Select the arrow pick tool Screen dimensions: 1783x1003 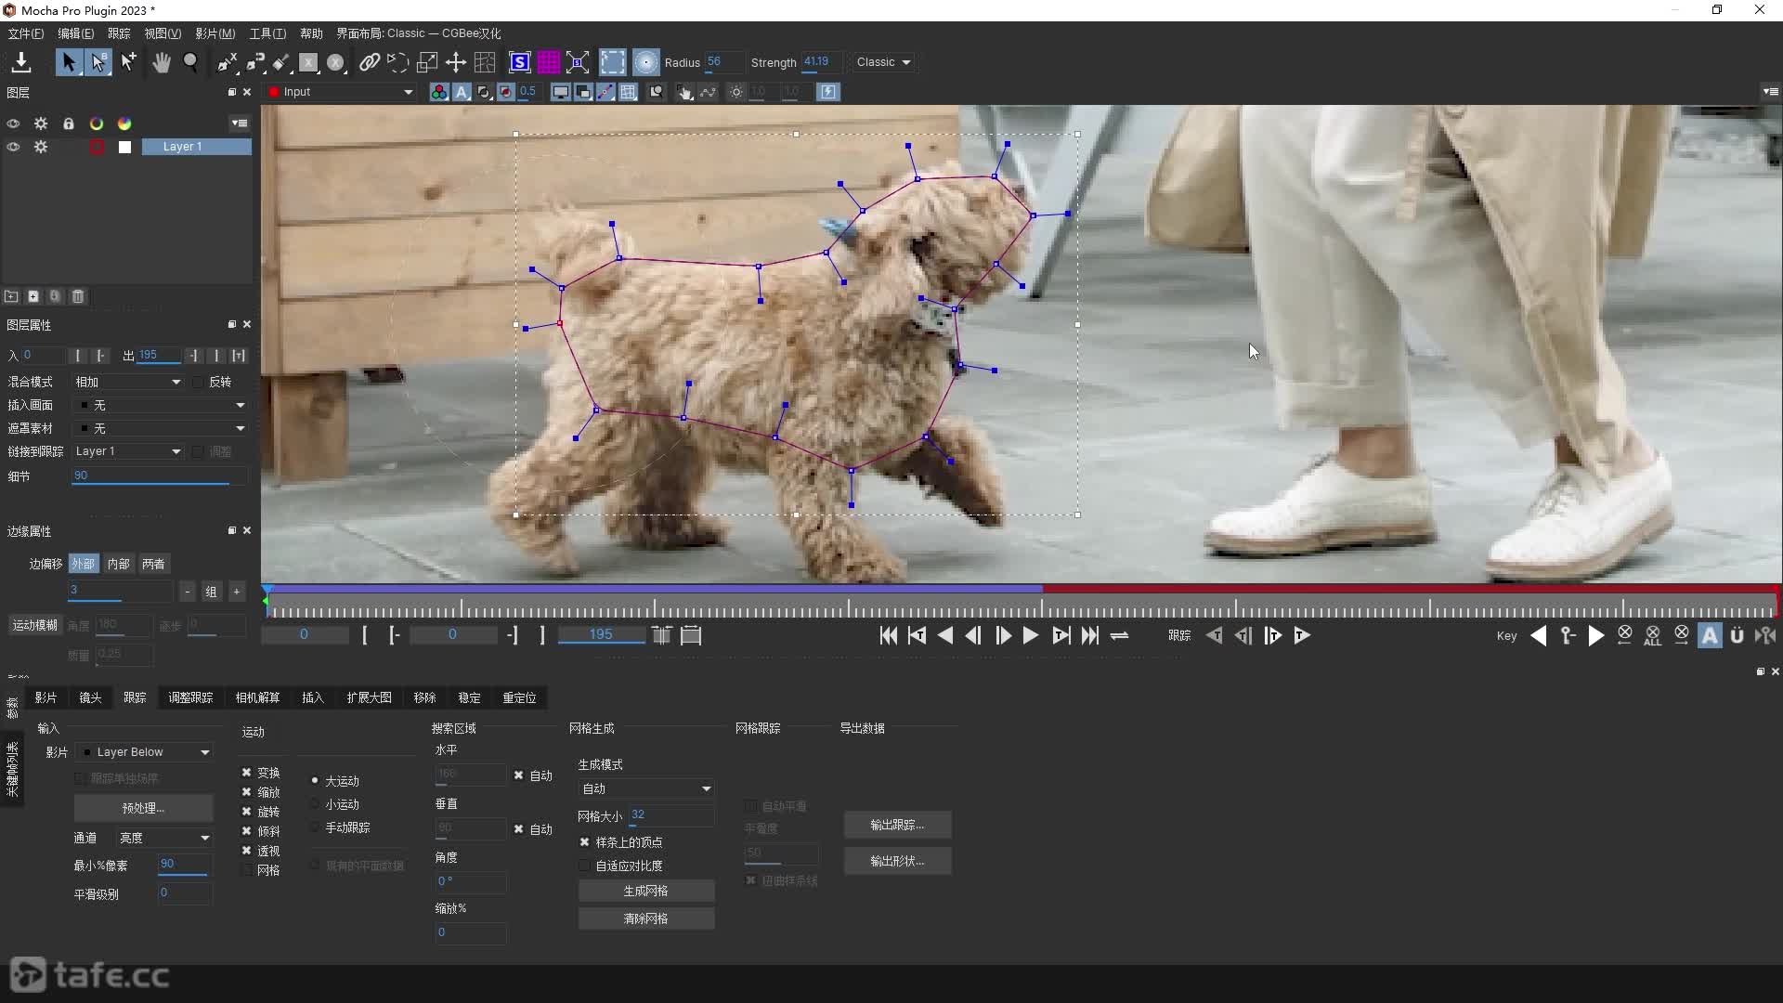pyautogui.click(x=68, y=62)
